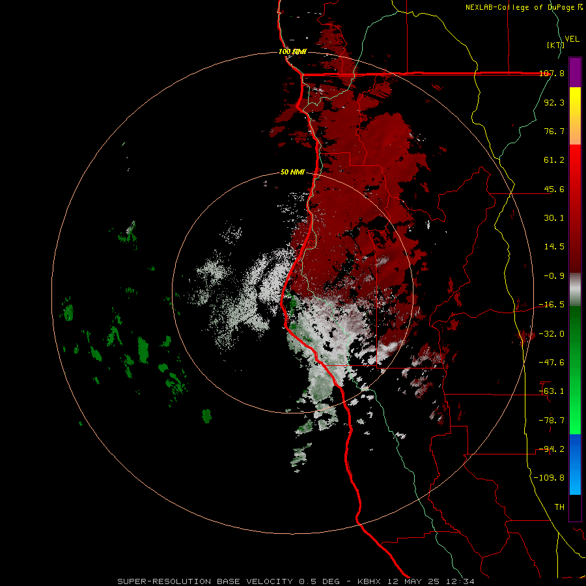Select the 14.5 legend value

554,247
